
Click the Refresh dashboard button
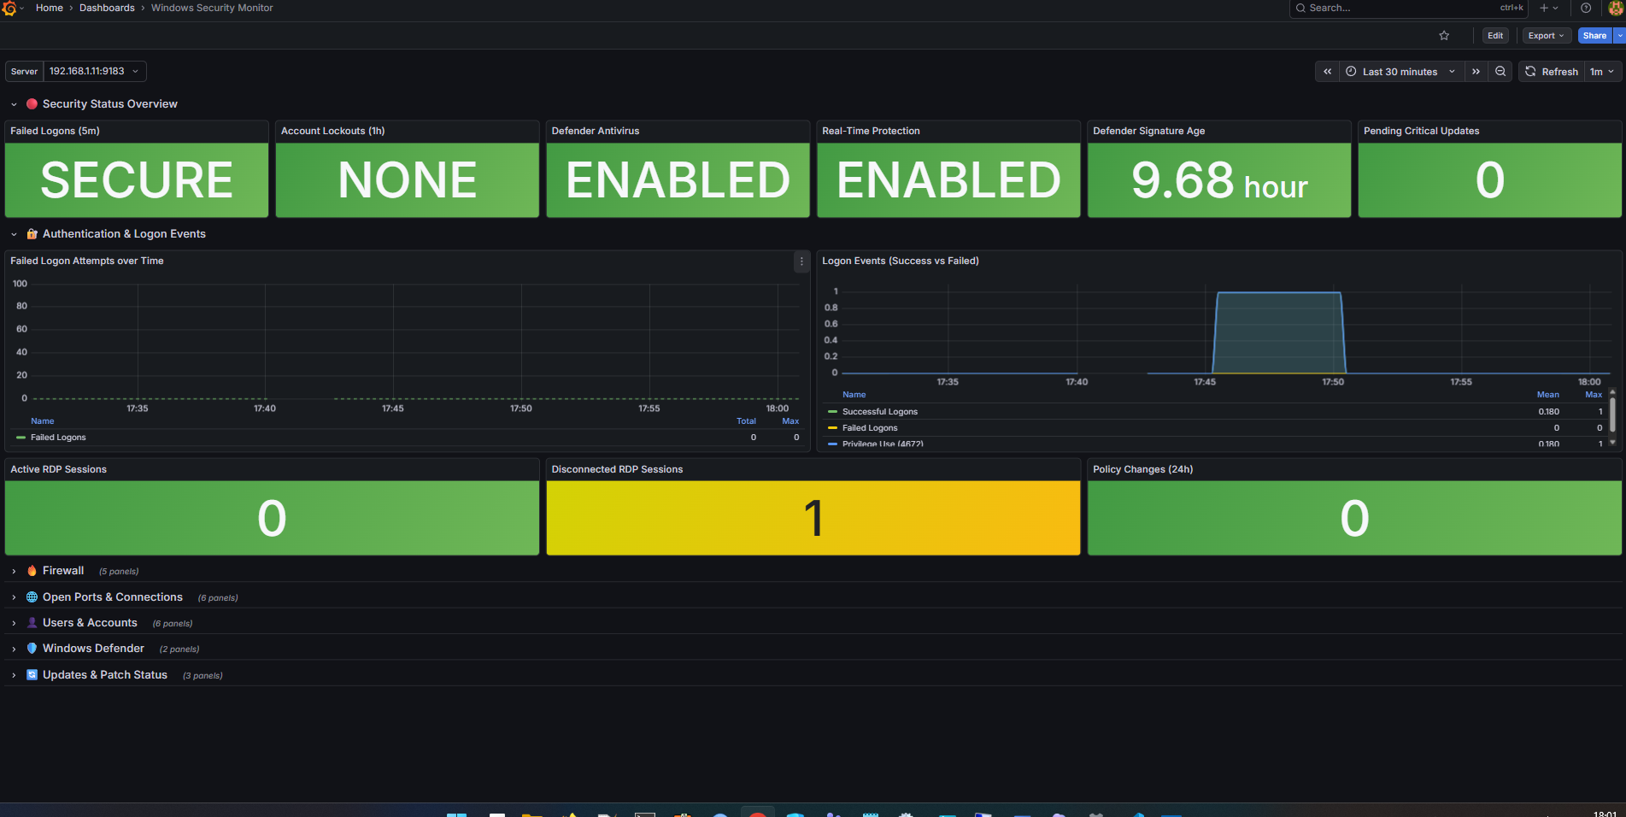(1552, 72)
